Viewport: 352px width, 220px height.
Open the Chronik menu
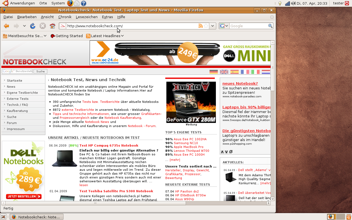click(65, 17)
